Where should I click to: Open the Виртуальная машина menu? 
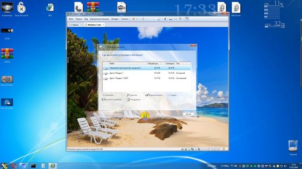click(x=100, y=19)
